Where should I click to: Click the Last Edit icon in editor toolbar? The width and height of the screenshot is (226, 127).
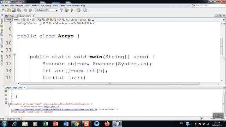click(x=24, y=20)
